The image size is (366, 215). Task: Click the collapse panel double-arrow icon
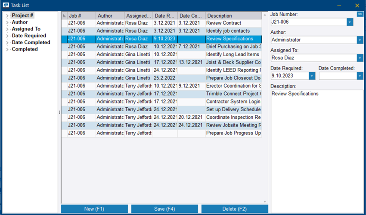coord(360,14)
